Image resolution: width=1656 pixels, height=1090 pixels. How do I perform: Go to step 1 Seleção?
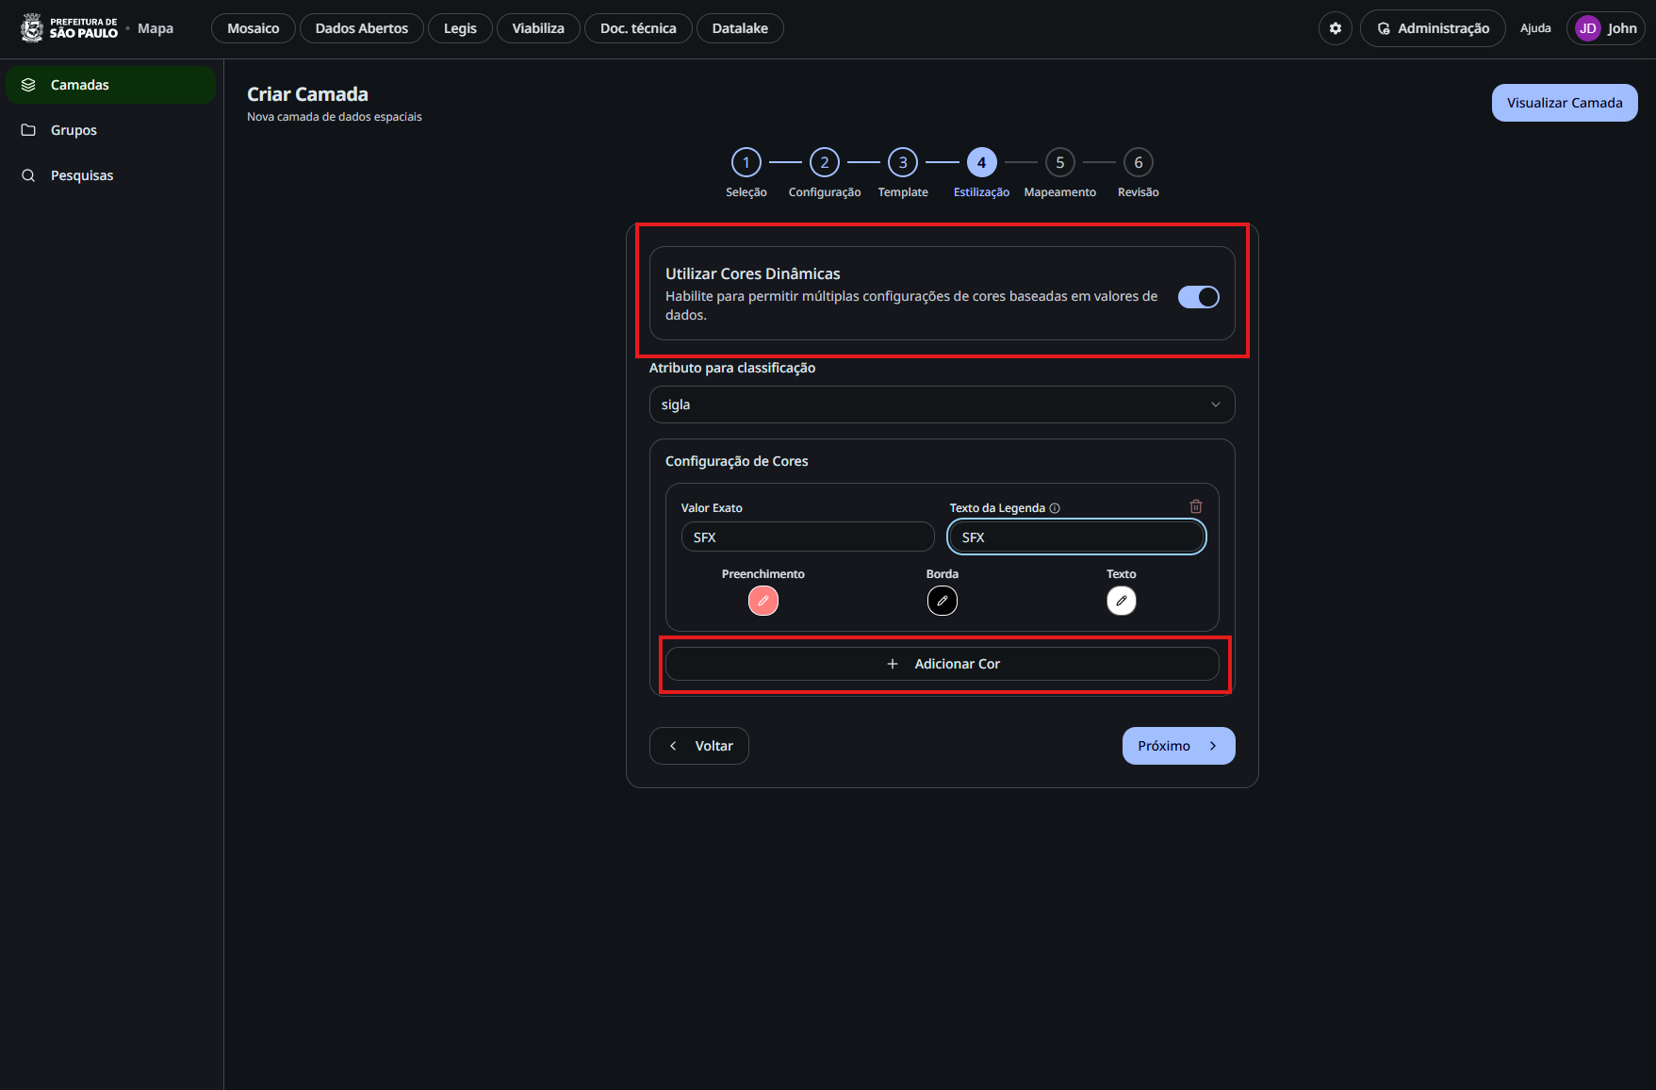point(746,162)
